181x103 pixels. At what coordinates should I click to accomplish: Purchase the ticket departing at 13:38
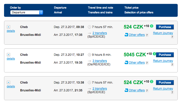(165, 83)
